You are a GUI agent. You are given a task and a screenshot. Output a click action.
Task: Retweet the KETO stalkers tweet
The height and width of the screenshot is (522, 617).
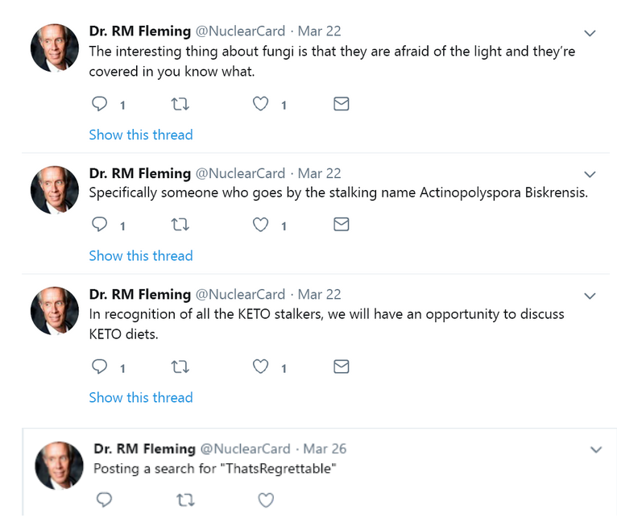pyautogui.click(x=181, y=367)
